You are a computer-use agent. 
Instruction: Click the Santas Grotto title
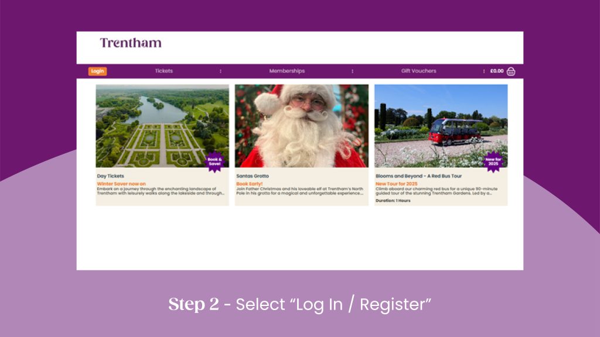pos(253,176)
